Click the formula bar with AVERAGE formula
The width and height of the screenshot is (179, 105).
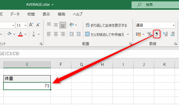(x=89, y=54)
